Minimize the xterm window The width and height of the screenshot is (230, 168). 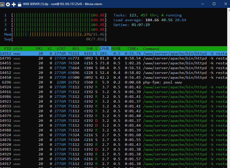[x=202, y=4]
